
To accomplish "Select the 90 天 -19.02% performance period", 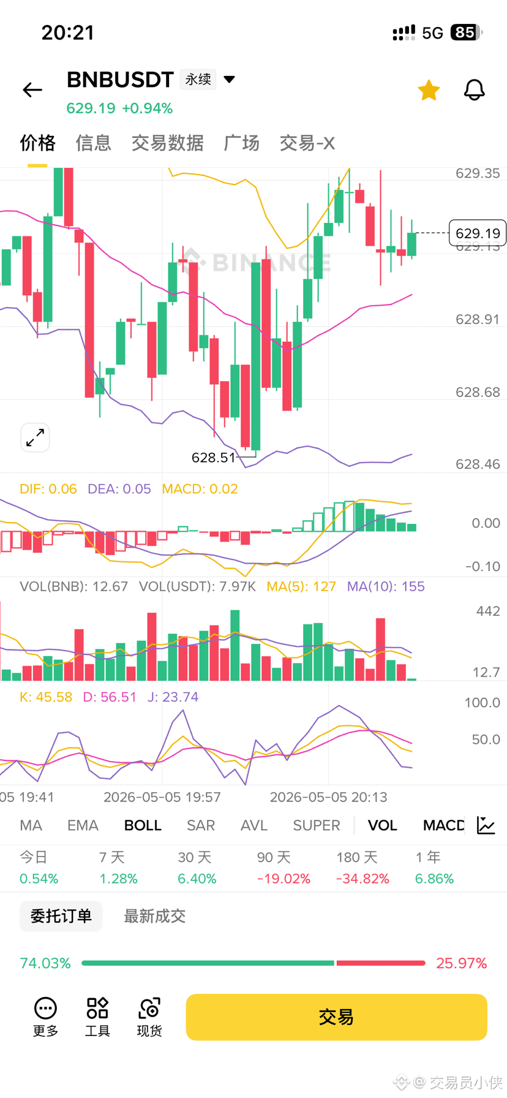I will click(x=284, y=868).
